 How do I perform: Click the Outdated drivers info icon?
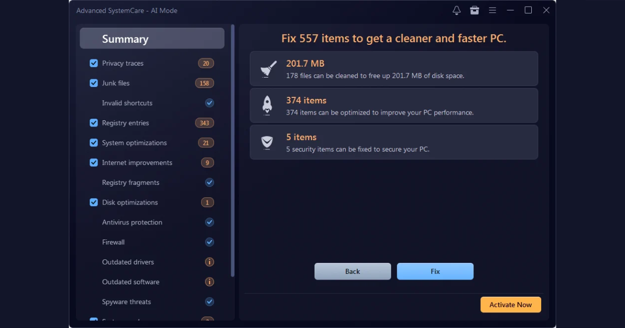(x=209, y=262)
